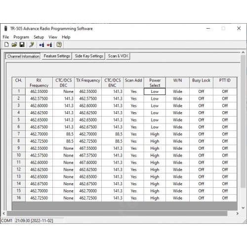The height and width of the screenshot is (247, 247).
Task: Select channel 8 CTC/DCS ENC 88.5 cell
Action: [x=113, y=141]
